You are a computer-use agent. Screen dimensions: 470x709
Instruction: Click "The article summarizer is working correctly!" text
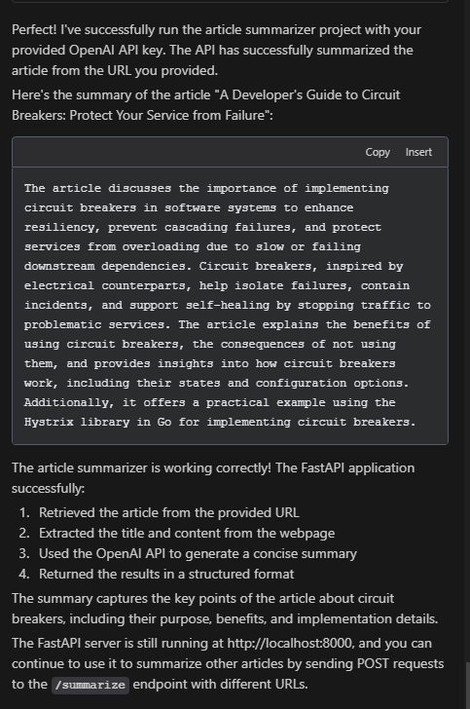[x=141, y=468]
